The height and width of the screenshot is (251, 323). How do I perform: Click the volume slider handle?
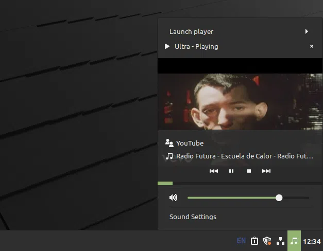tap(279, 198)
